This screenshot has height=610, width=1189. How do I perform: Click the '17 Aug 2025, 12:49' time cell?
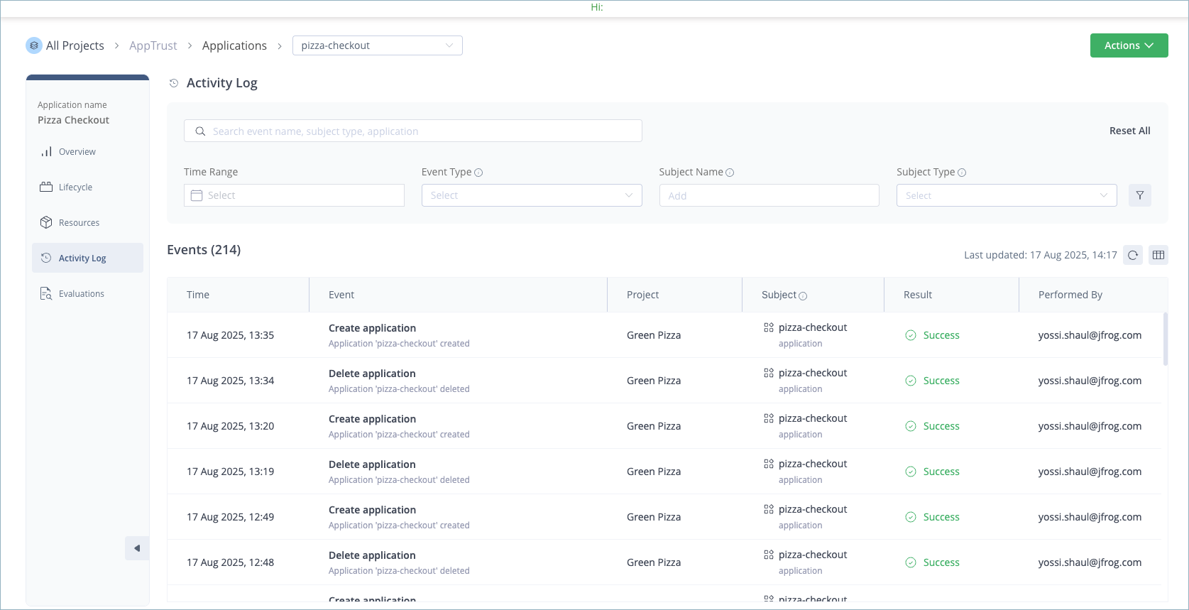[230, 517]
